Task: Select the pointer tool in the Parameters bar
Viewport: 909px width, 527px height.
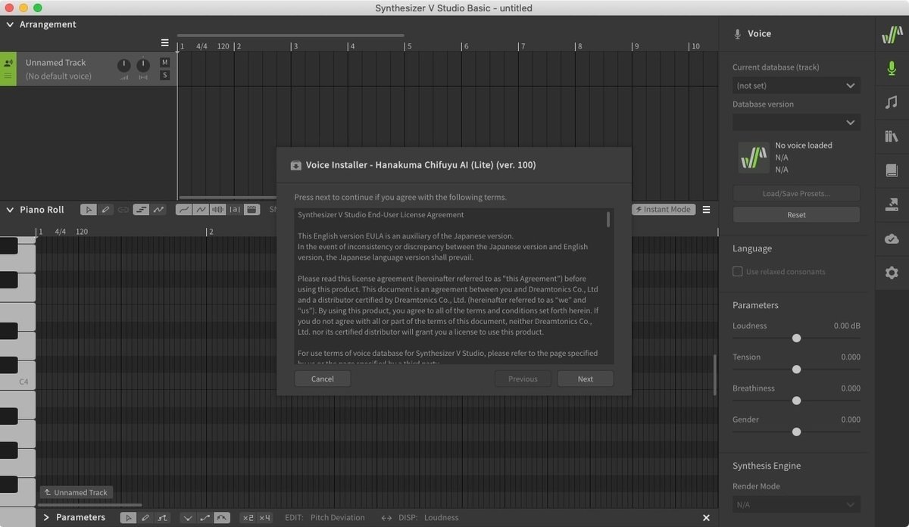Action: tap(127, 517)
